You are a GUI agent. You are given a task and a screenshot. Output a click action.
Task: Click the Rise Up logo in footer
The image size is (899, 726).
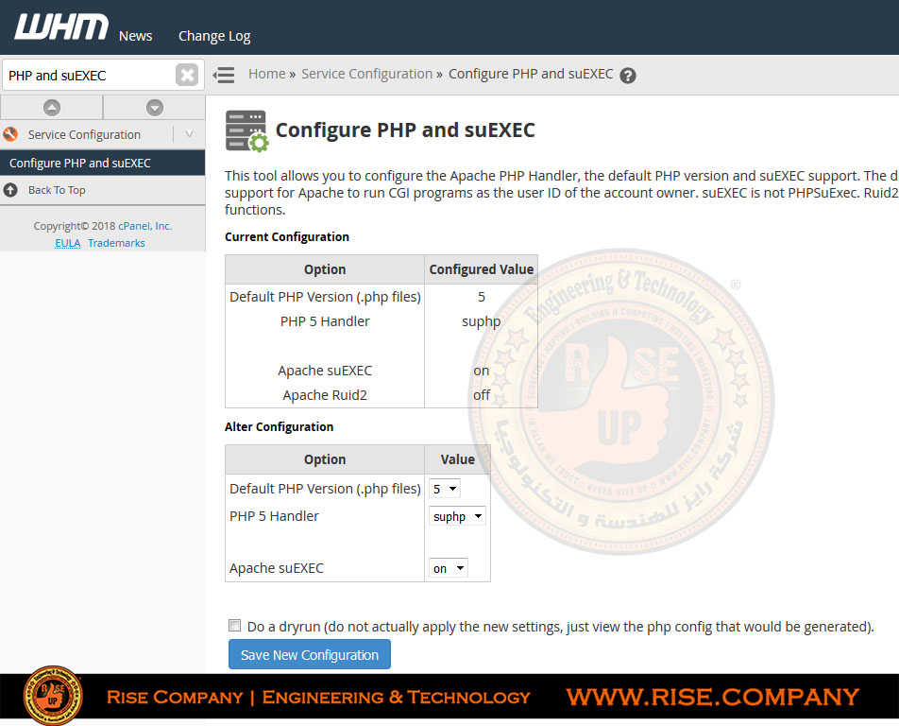pyautogui.click(x=53, y=695)
